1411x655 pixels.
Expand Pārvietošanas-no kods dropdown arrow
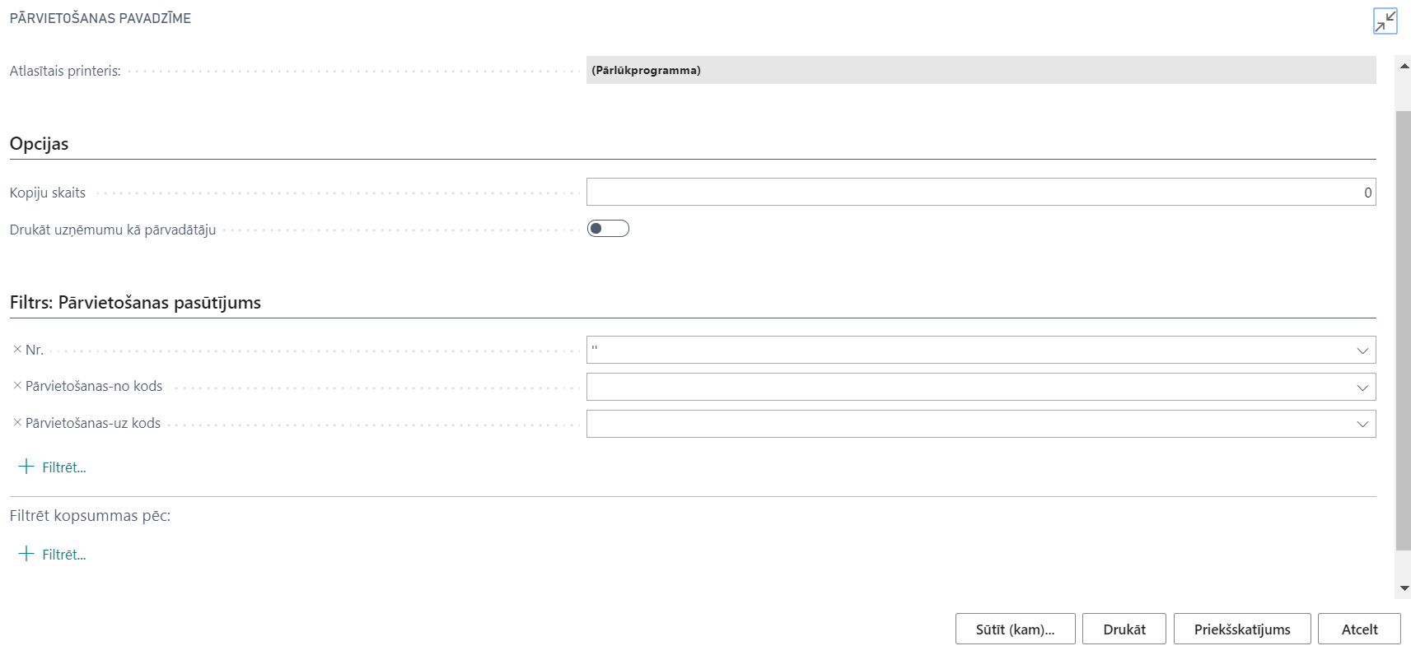pyautogui.click(x=1362, y=388)
